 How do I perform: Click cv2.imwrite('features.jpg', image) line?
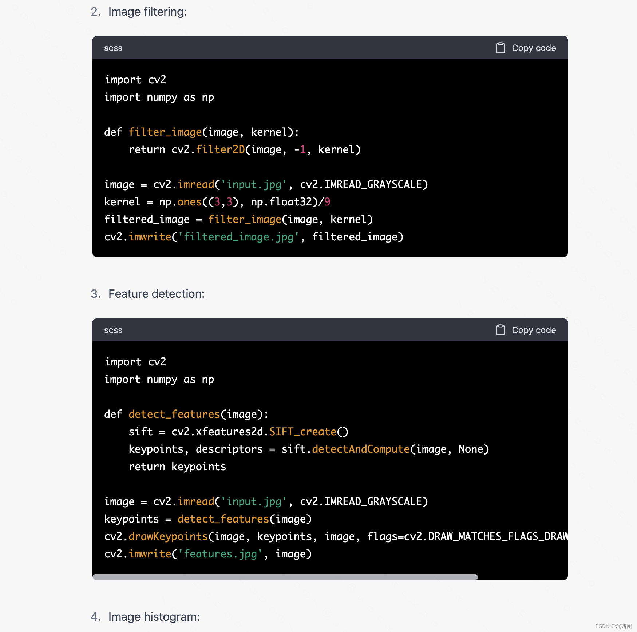point(208,554)
